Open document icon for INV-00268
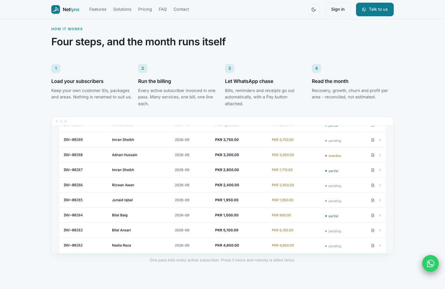Image resolution: width=445 pixels, height=289 pixels. tap(373, 155)
